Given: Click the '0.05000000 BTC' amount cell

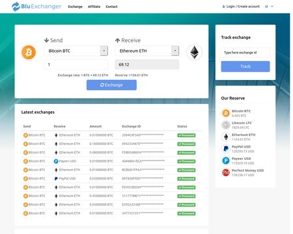Looking at the screenshot, I should pyautogui.click(x=102, y=205).
